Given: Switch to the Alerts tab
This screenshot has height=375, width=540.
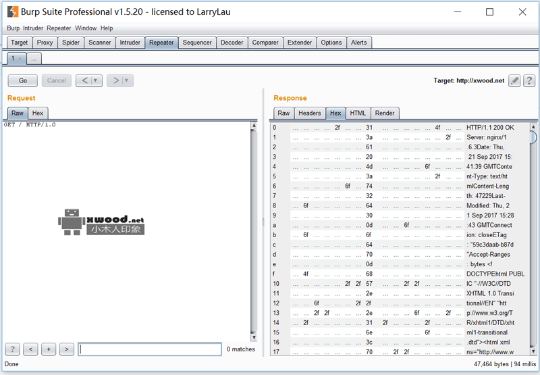Looking at the screenshot, I should [359, 43].
